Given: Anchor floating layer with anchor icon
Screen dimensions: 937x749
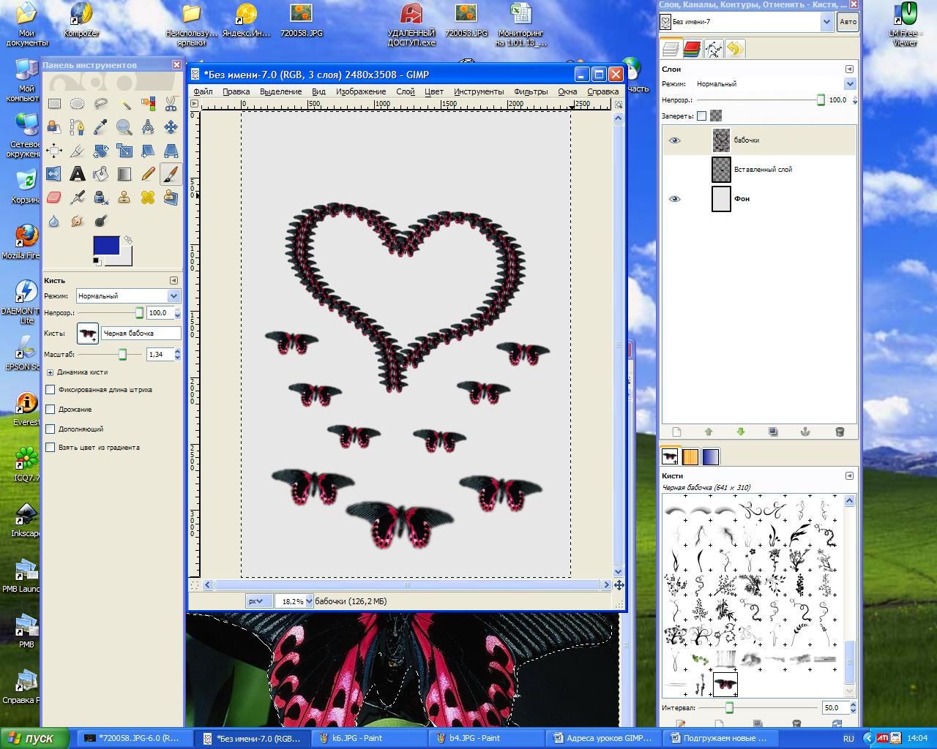Looking at the screenshot, I should [x=805, y=432].
